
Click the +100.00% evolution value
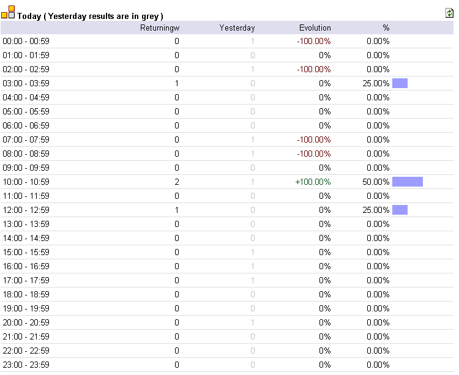[313, 182]
